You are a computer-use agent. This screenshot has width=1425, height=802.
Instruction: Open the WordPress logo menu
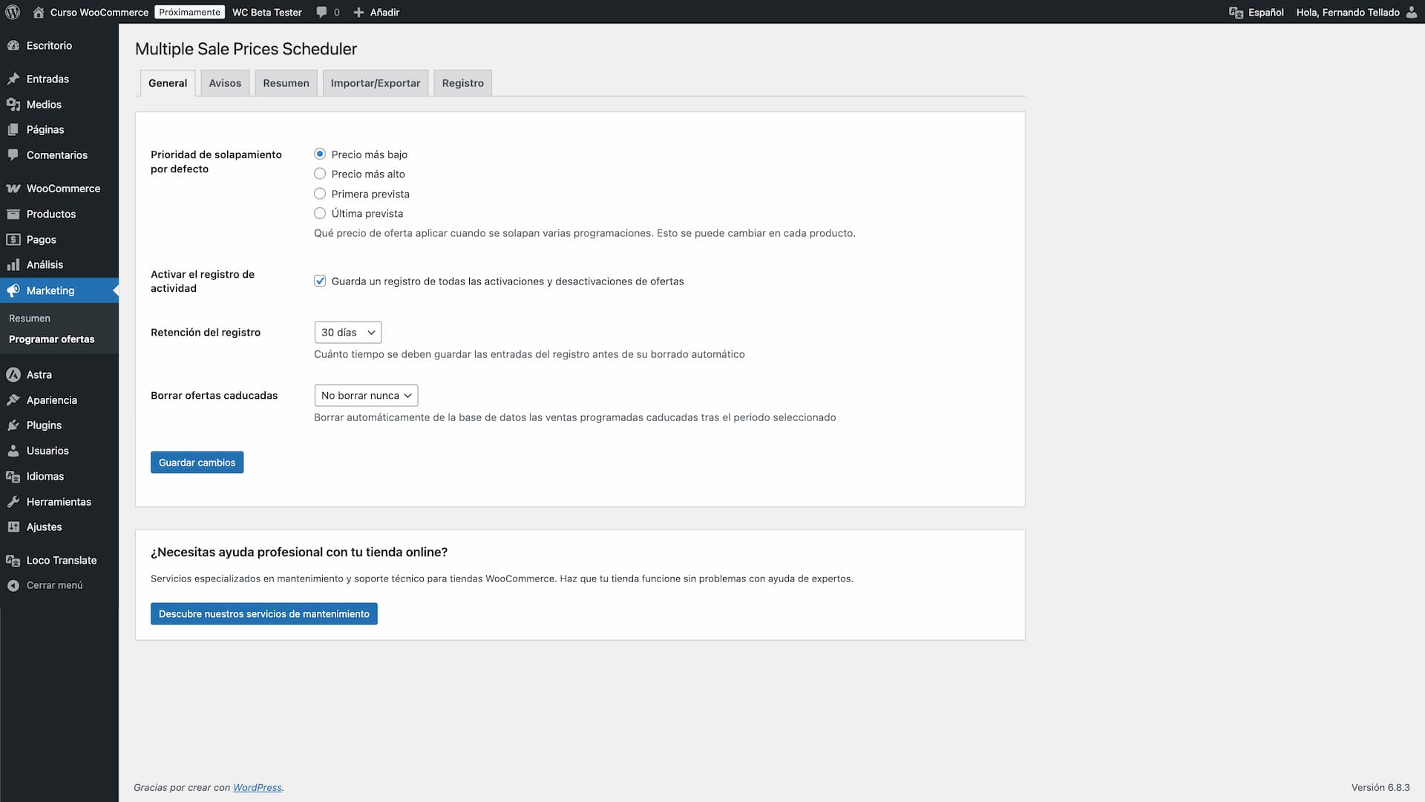point(13,12)
